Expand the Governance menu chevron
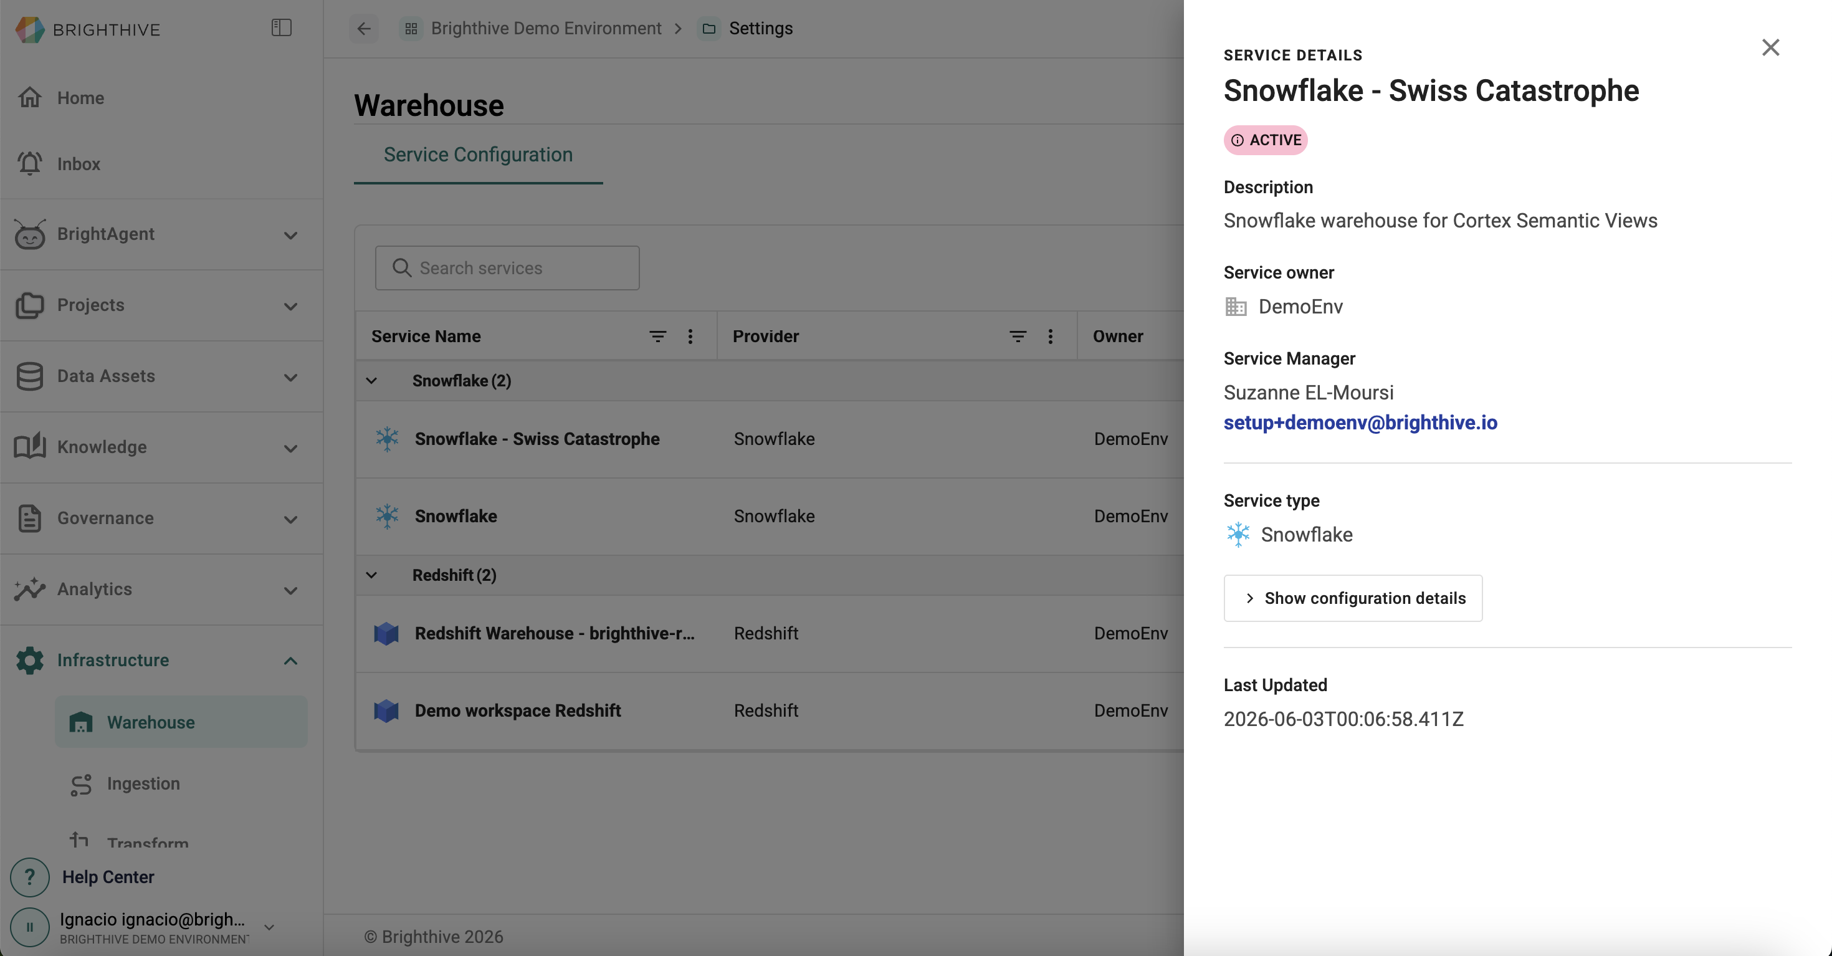The image size is (1832, 956). tap(290, 519)
